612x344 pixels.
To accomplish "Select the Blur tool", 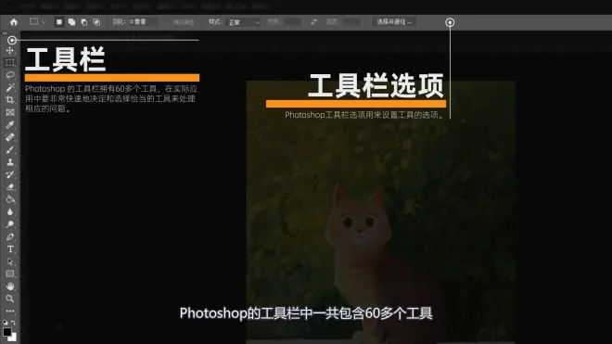I will click(10, 212).
